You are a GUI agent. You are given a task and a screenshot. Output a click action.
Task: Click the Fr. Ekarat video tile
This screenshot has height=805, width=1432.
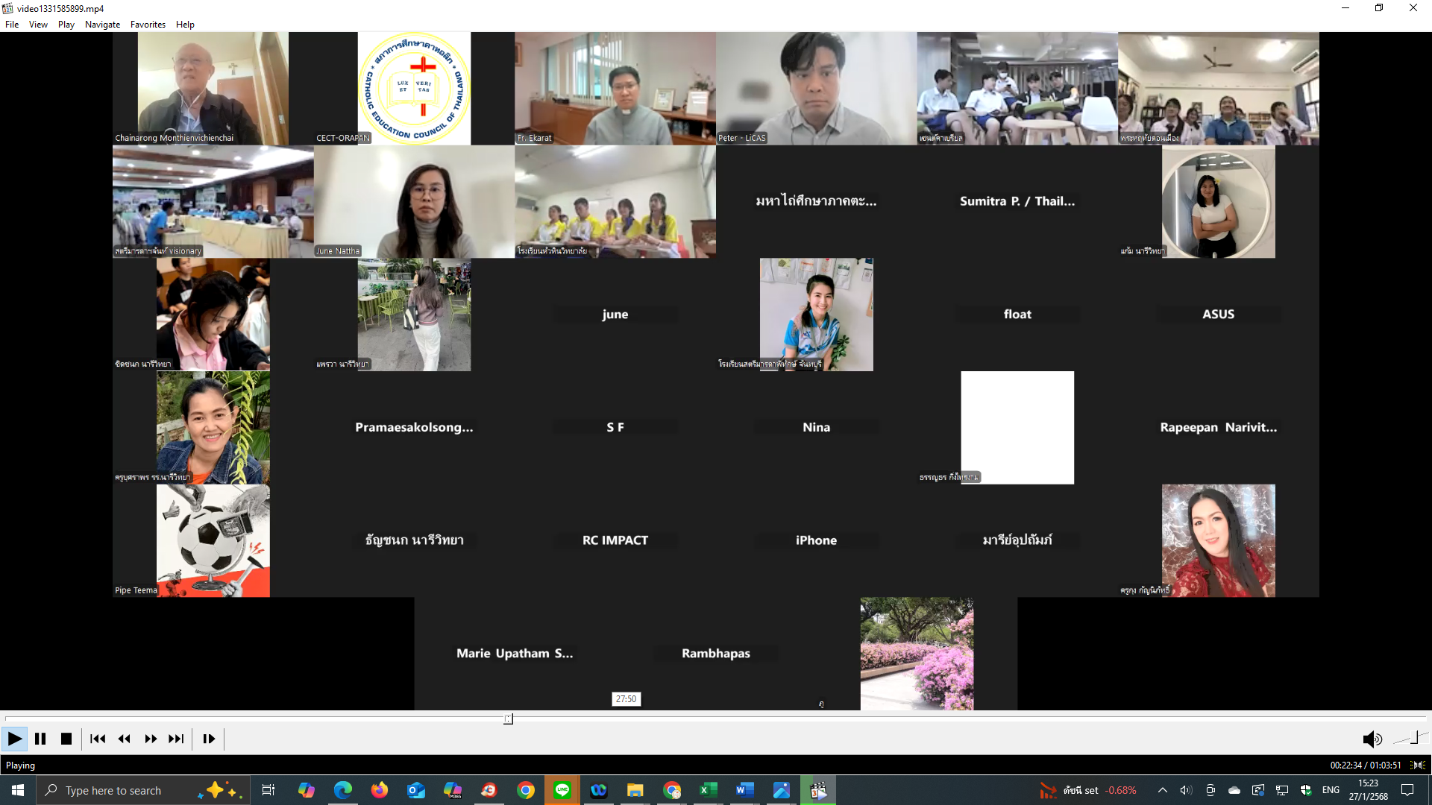click(x=615, y=88)
